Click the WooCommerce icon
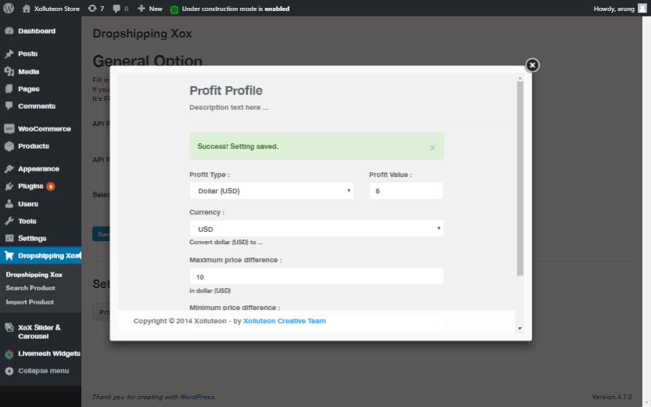 pyautogui.click(x=9, y=128)
